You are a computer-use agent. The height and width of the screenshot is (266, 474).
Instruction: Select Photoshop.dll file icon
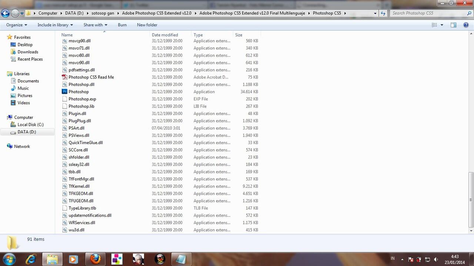(x=65, y=85)
